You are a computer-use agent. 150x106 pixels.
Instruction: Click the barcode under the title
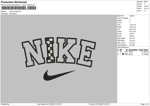19,8
